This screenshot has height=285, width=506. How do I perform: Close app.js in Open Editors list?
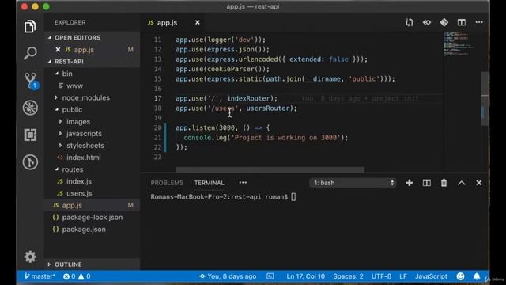click(58, 49)
